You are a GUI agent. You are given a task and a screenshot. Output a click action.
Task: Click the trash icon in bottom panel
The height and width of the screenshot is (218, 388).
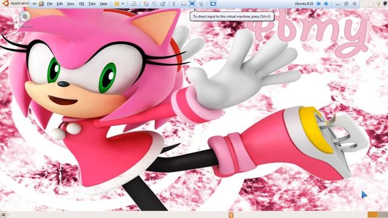click(231, 215)
